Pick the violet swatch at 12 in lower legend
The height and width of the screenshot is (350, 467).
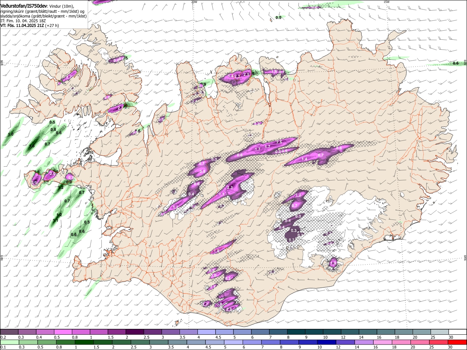pyautogui.click(x=346, y=342)
